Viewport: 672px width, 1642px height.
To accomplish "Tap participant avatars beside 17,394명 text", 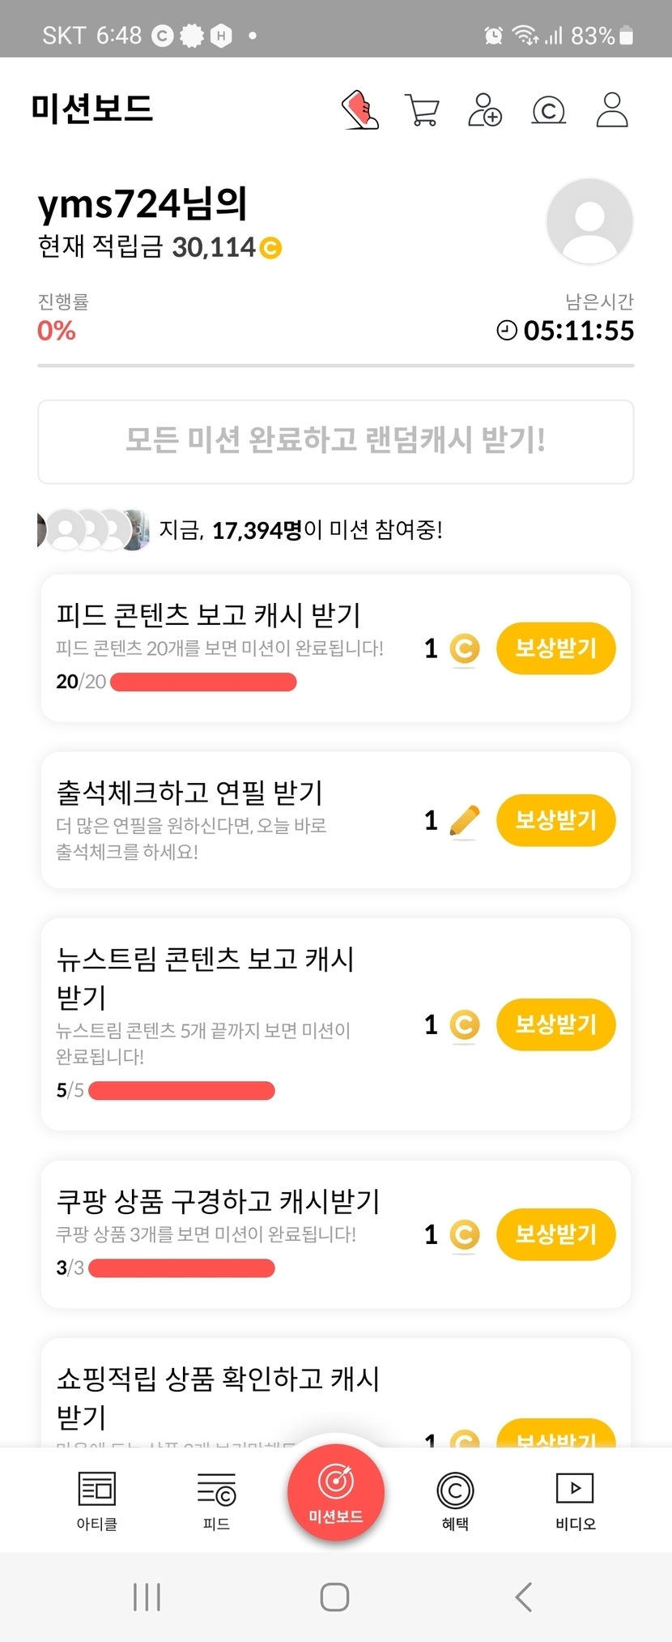I will (94, 530).
